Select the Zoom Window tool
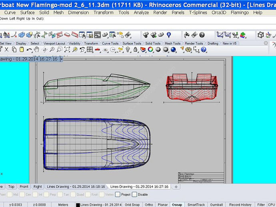The image size is (276, 207). tap(60, 50)
